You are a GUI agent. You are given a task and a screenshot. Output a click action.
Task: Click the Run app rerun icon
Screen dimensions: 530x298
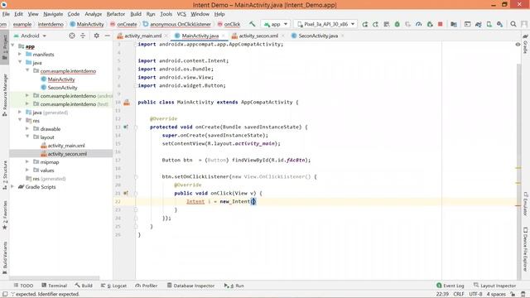pyautogui.click(x=364, y=24)
